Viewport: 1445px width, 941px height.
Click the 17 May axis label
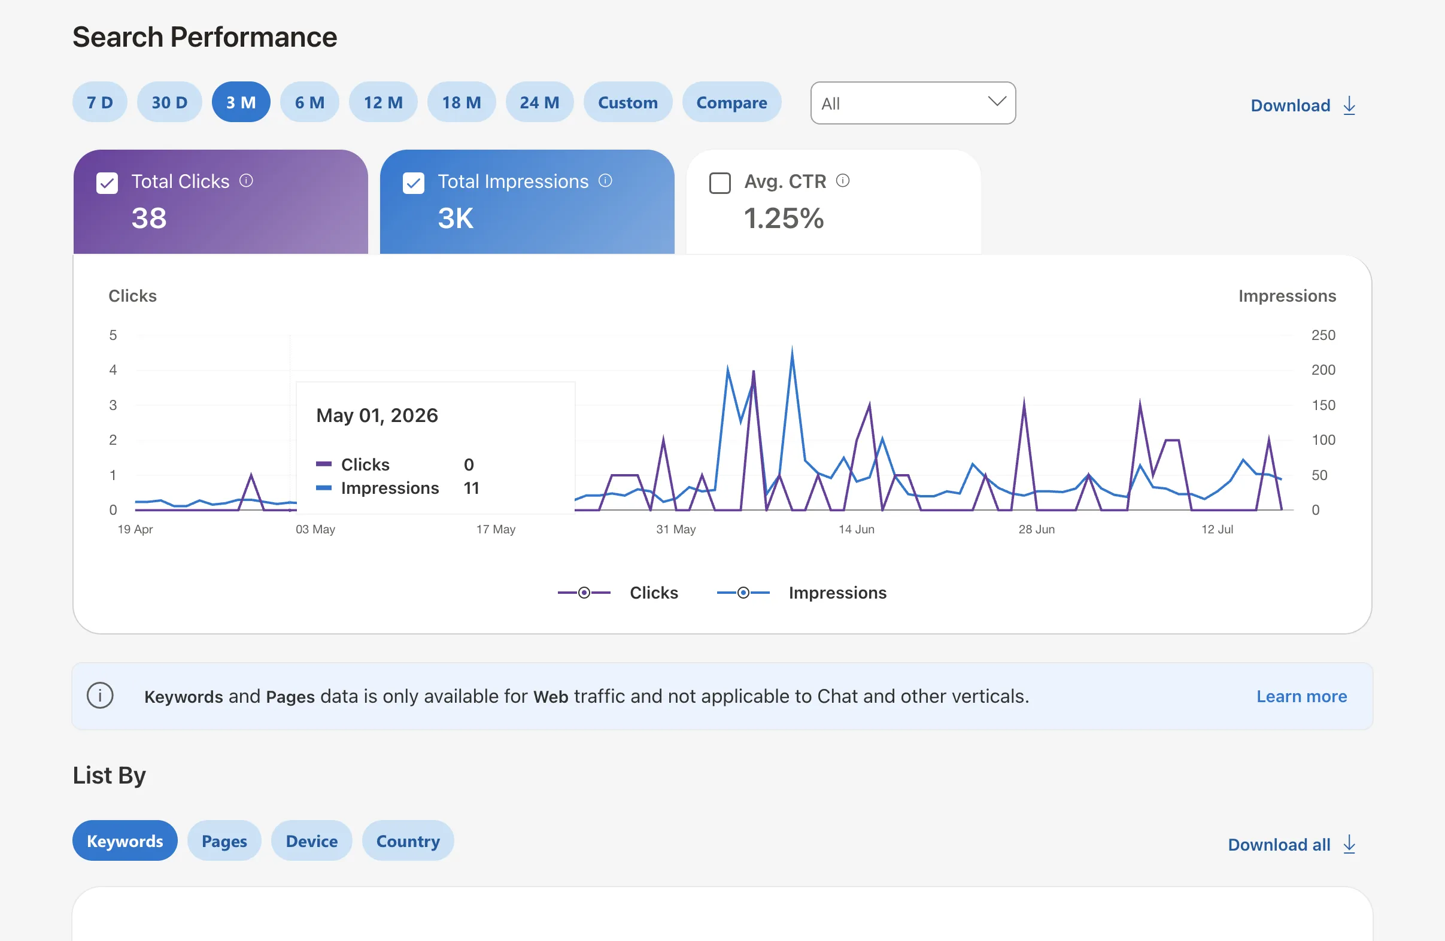coord(496,529)
